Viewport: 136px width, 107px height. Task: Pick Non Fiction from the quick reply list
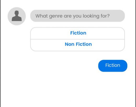click(x=77, y=45)
